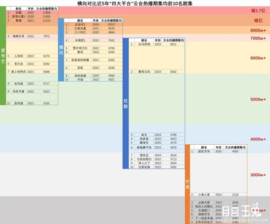Click the 莲花楼 row in the 爱奇艺 table

(x=18, y=103)
